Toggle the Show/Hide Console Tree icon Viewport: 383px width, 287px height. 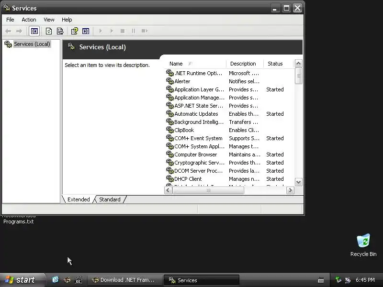click(34, 31)
